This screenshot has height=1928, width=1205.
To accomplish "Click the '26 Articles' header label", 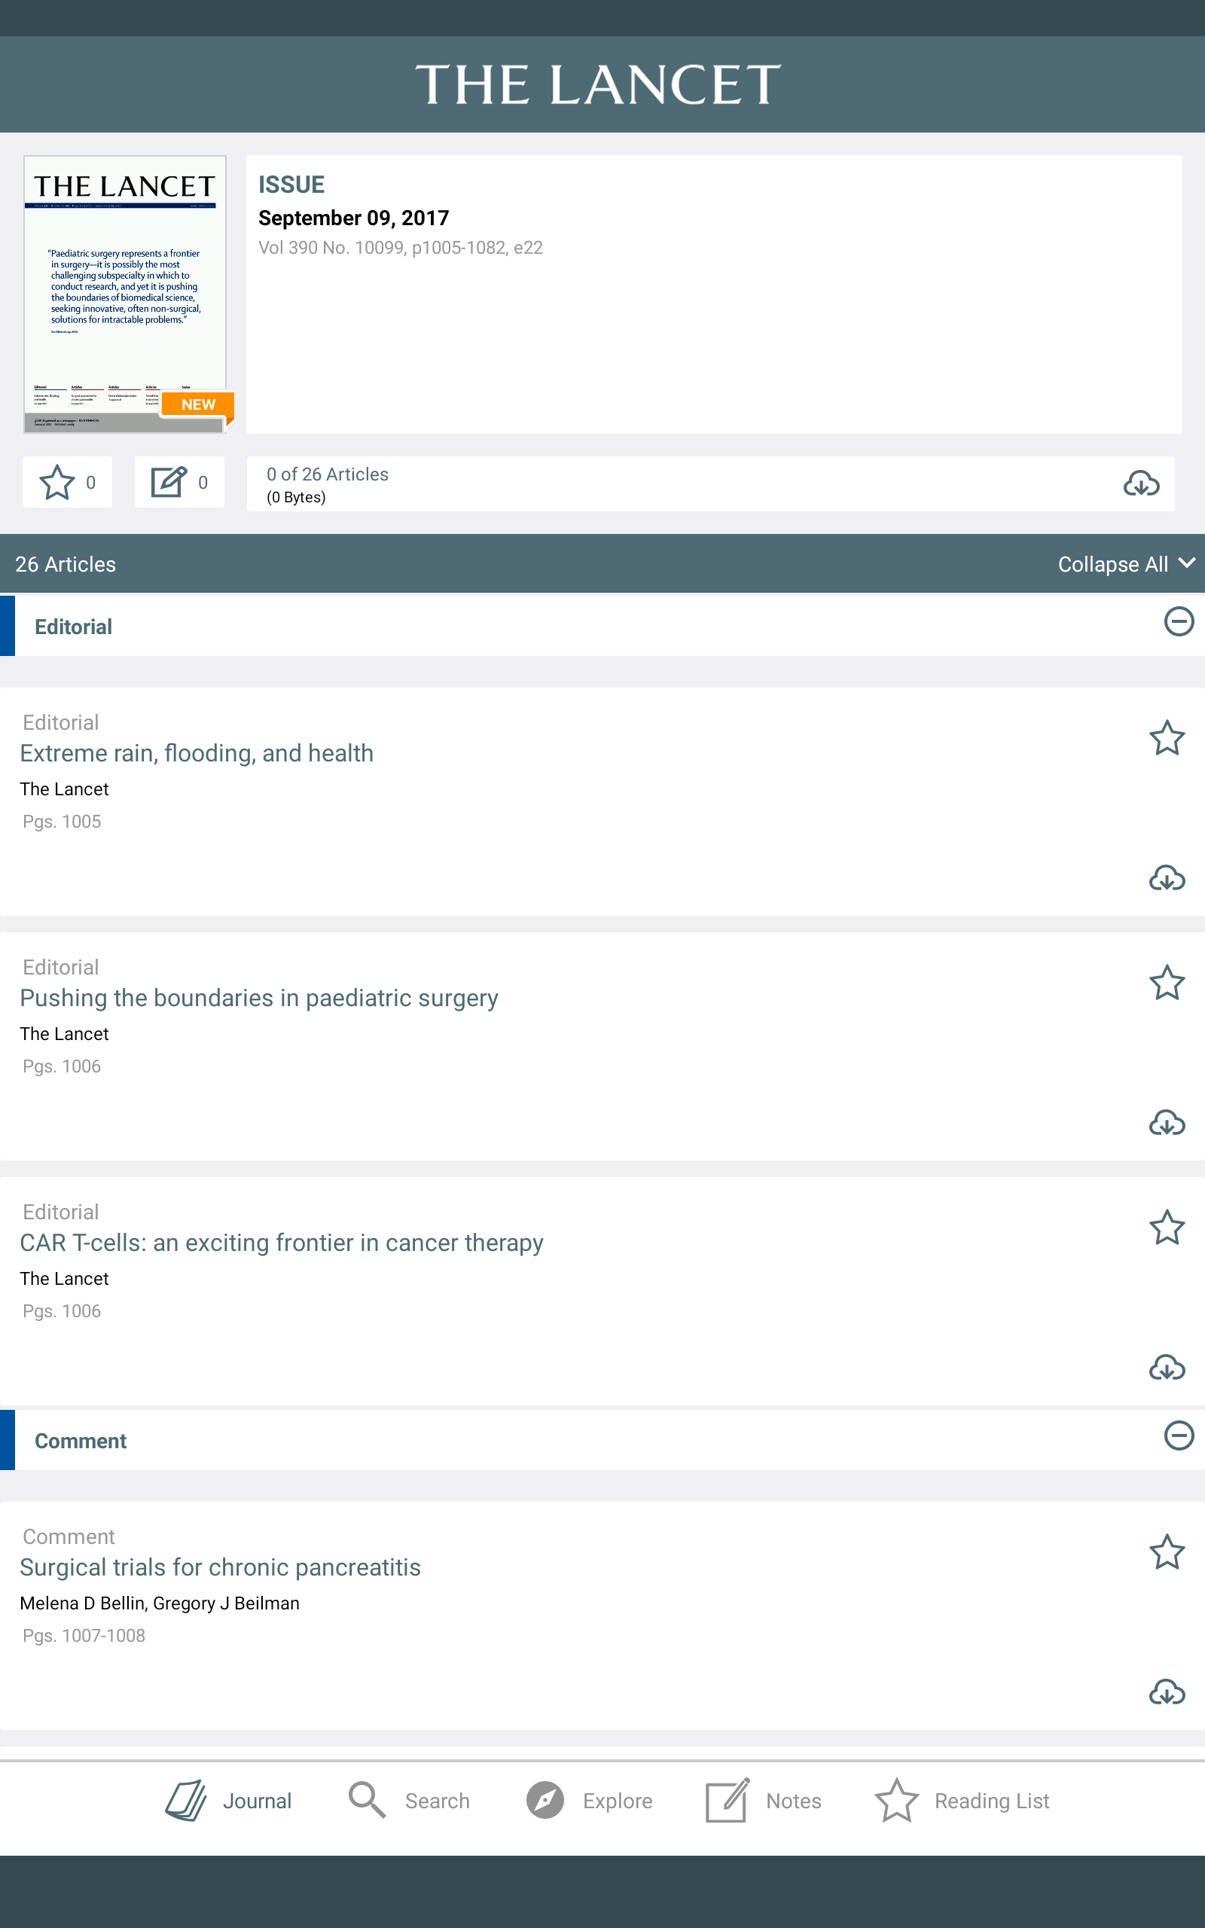I will tap(66, 564).
